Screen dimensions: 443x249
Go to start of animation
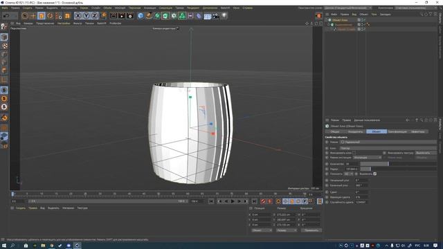(x=211, y=201)
